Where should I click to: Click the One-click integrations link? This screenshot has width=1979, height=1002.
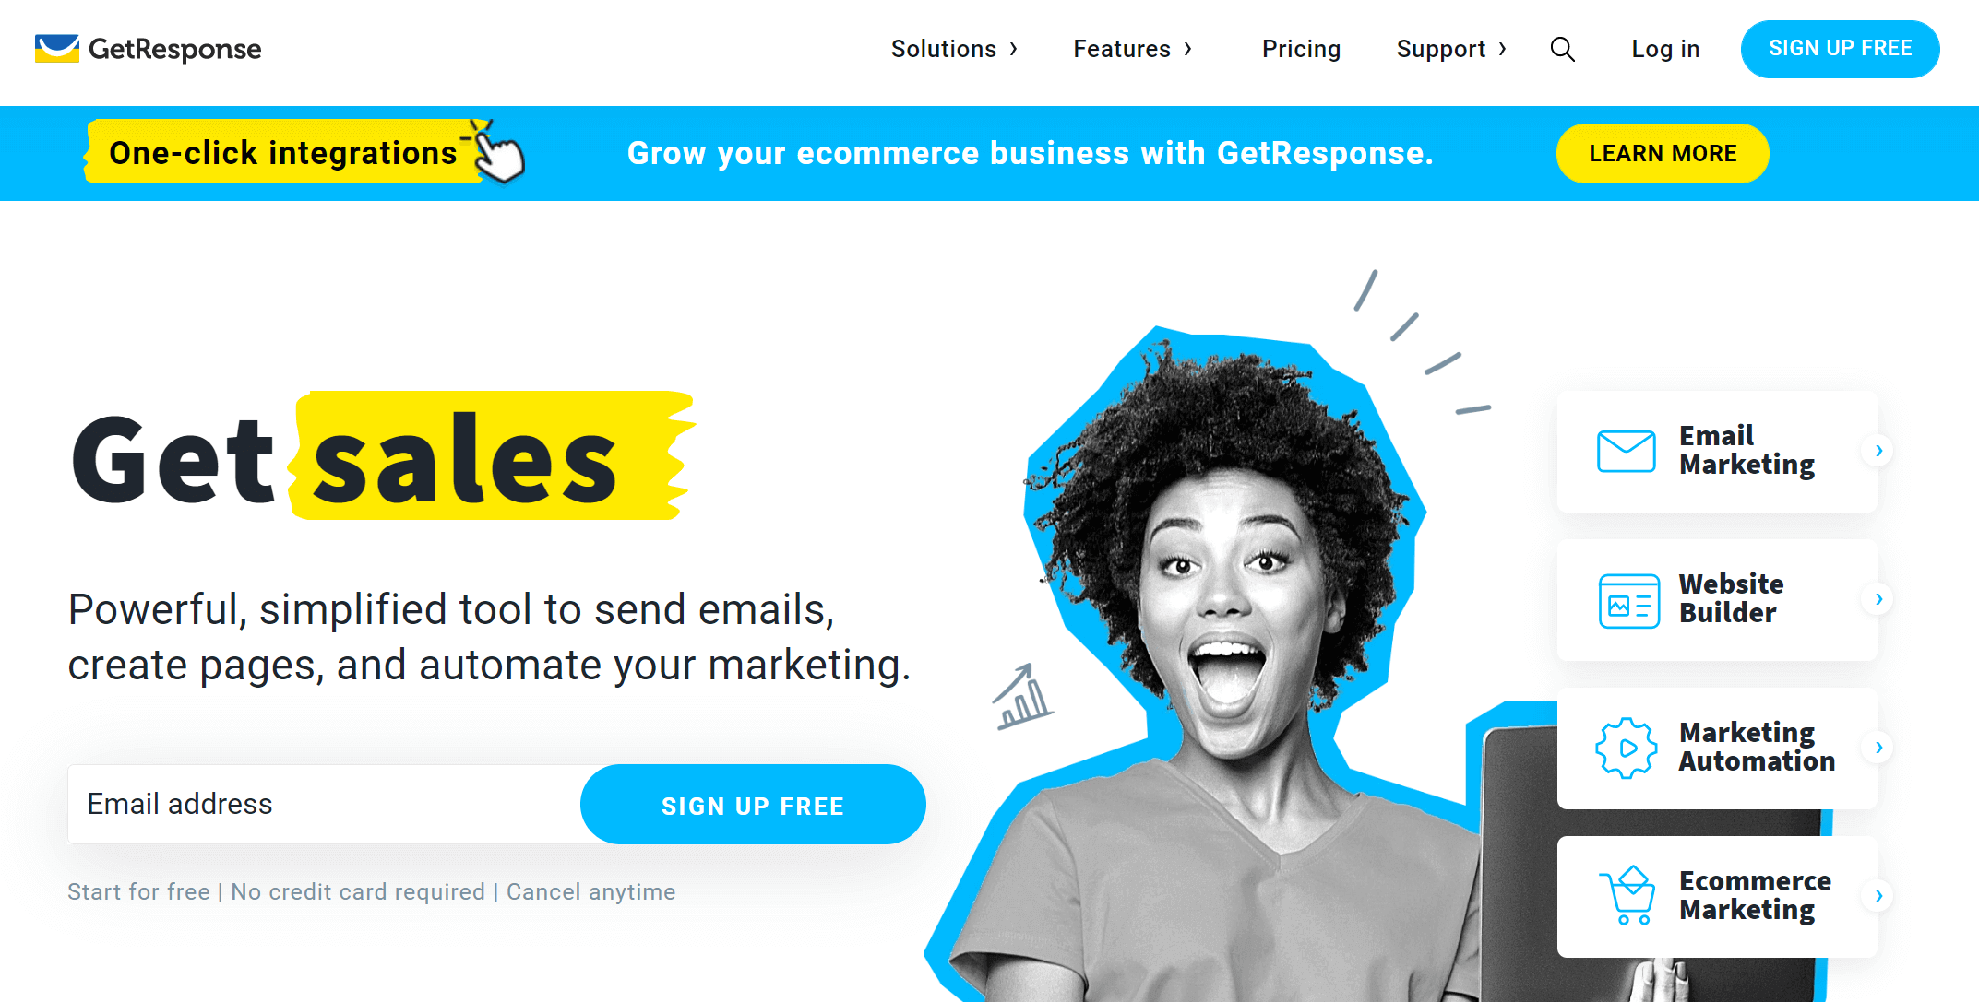coord(280,152)
